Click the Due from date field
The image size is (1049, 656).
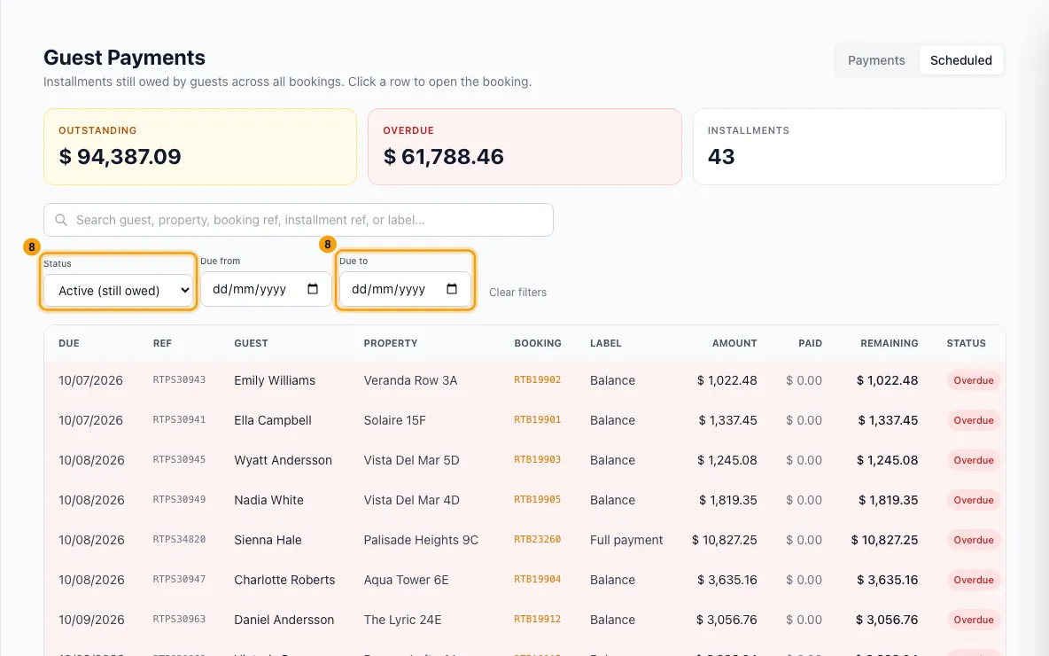pos(266,289)
